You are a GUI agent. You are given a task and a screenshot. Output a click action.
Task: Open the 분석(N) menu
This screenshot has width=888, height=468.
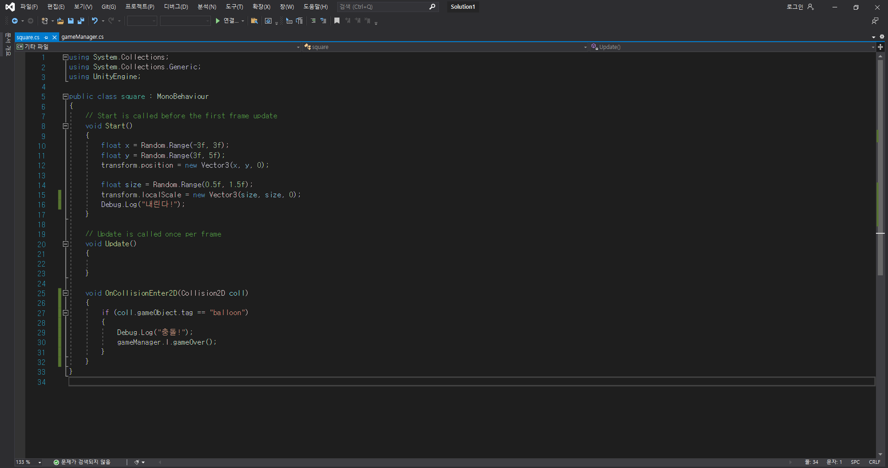click(x=207, y=6)
